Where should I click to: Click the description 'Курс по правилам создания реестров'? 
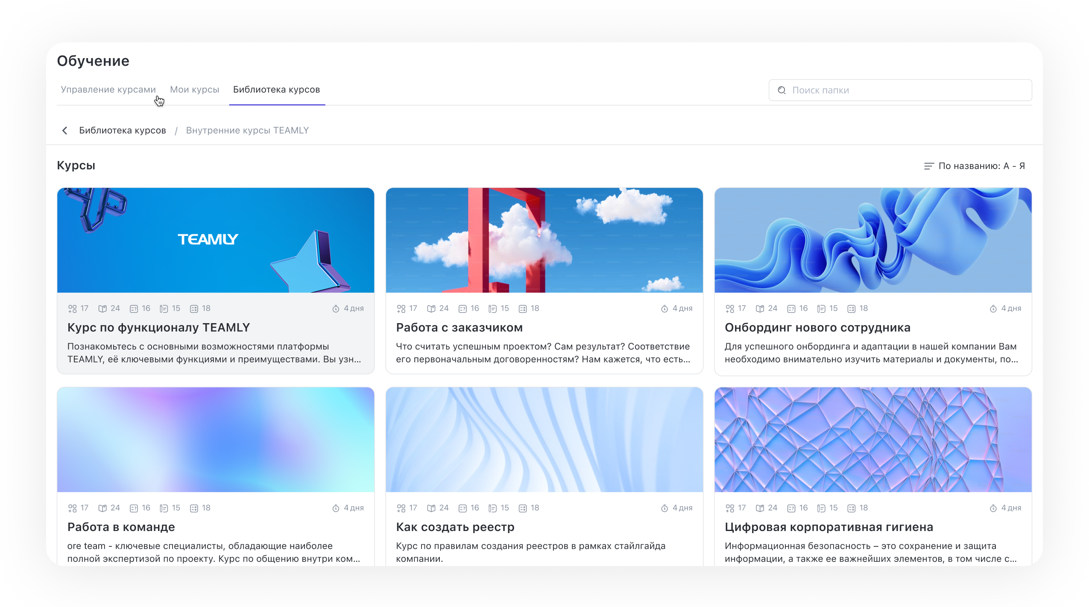530,552
